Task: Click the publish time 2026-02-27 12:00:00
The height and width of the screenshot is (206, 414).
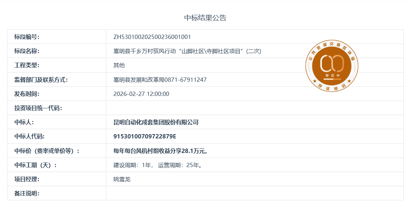Action: (141, 94)
